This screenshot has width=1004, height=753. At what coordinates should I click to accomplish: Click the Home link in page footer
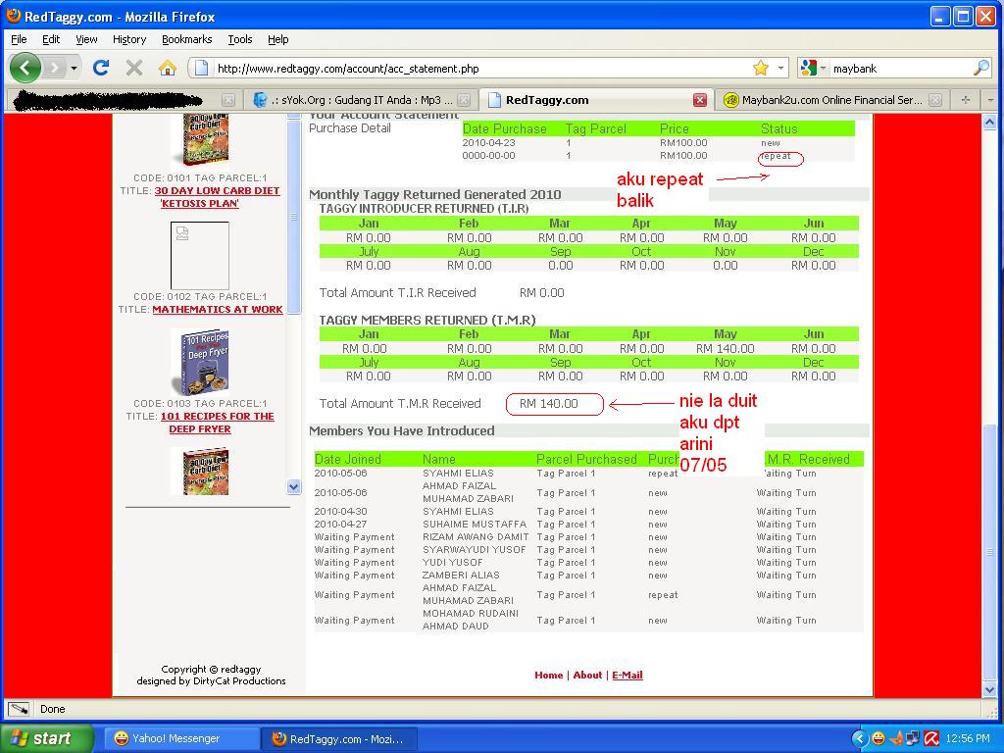tap(549, 675)
